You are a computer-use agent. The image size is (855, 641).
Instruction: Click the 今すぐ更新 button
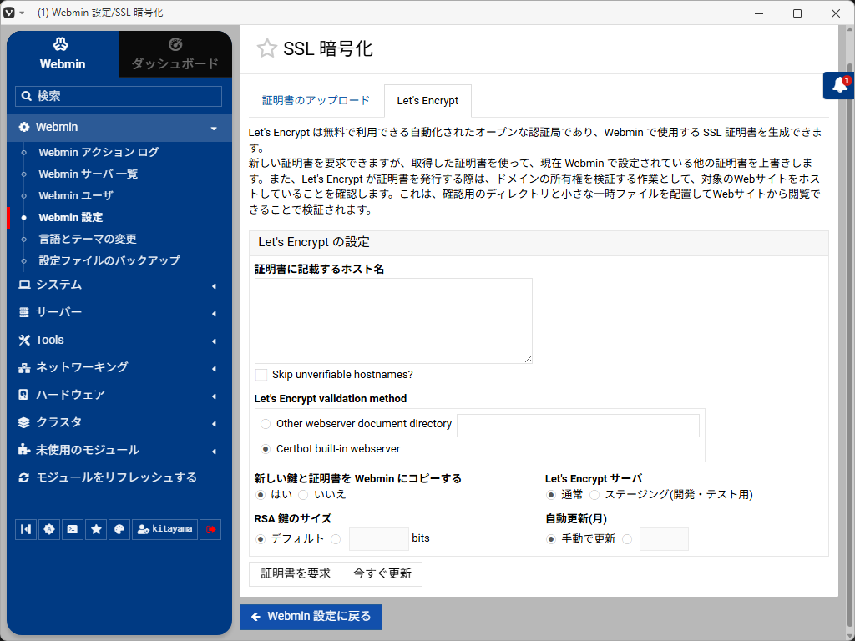click(x=382, y=574)
